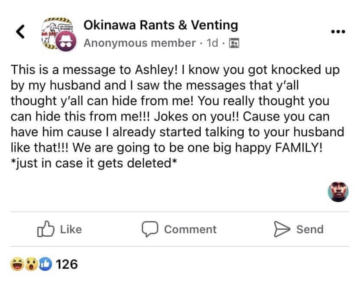
Task: Tap the Send button label
Action: 310,229
